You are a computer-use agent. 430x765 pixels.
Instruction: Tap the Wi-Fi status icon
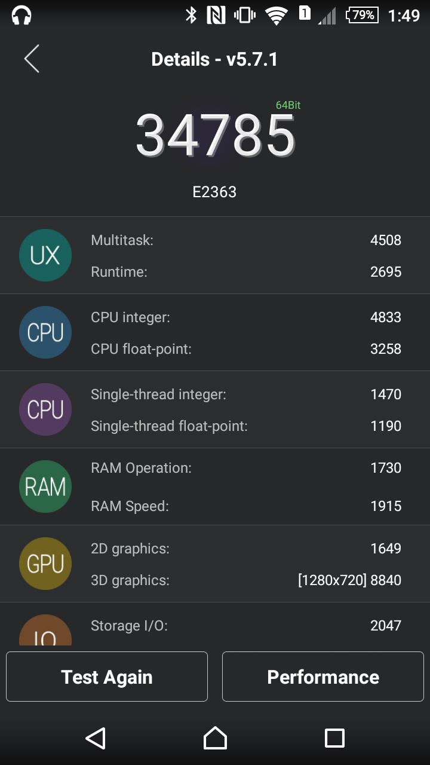pyautogui.click(x=276, y=16)
